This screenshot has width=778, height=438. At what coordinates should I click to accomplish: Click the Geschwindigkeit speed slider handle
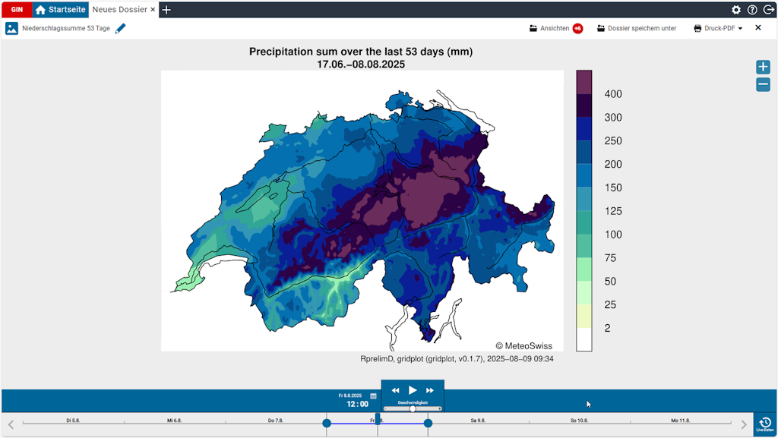tap(413, 408)
